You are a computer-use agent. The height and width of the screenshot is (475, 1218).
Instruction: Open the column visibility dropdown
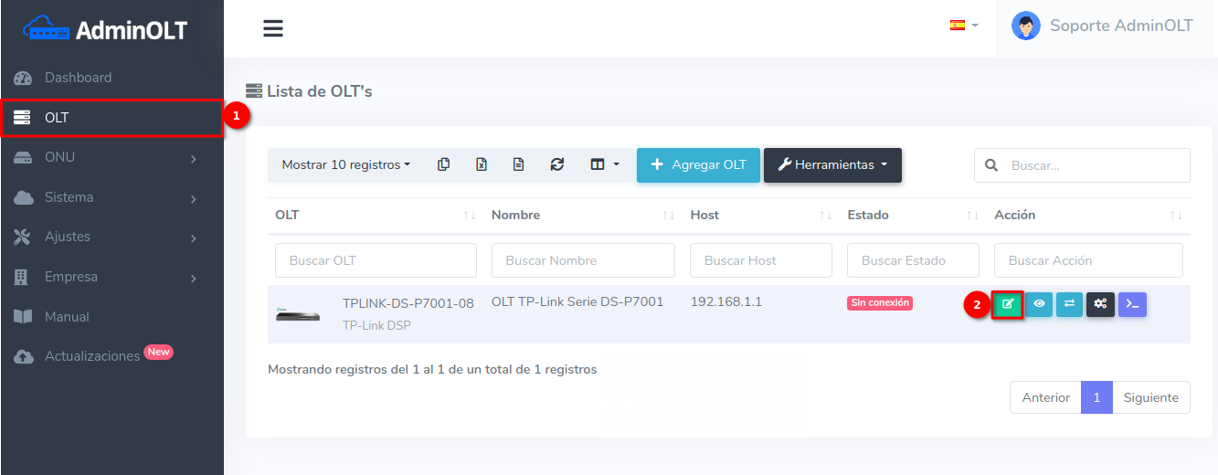point(604,165)
